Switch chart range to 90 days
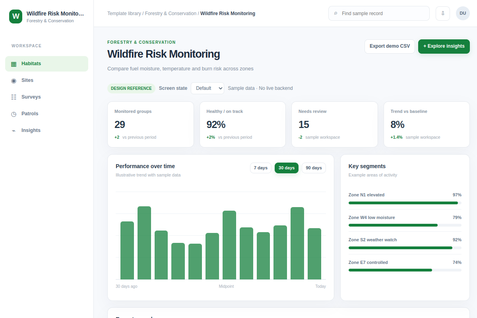477x318 pixels. point(314,168)
